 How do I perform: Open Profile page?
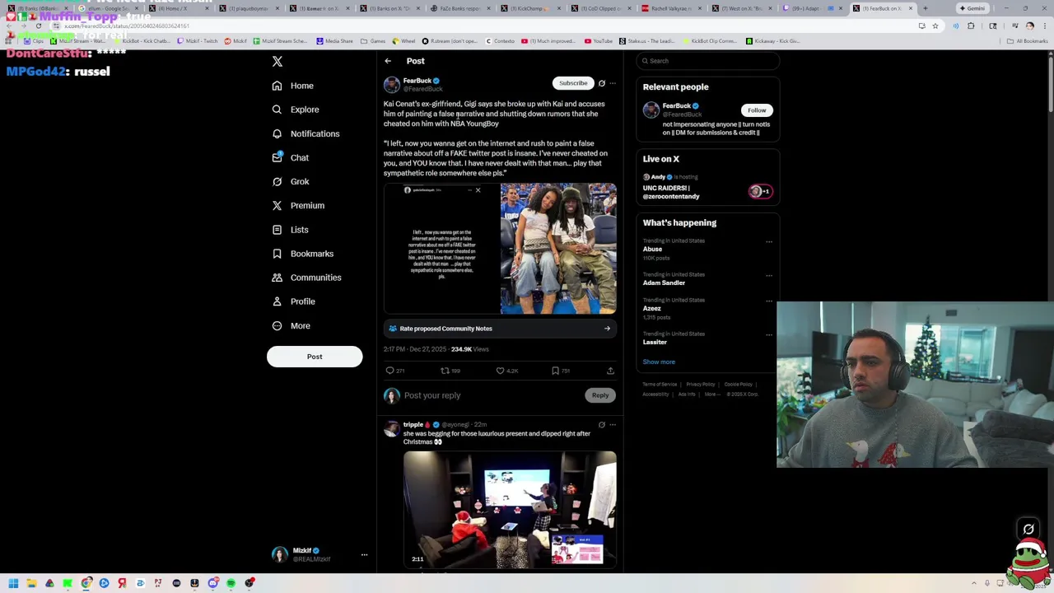(293, 301)
